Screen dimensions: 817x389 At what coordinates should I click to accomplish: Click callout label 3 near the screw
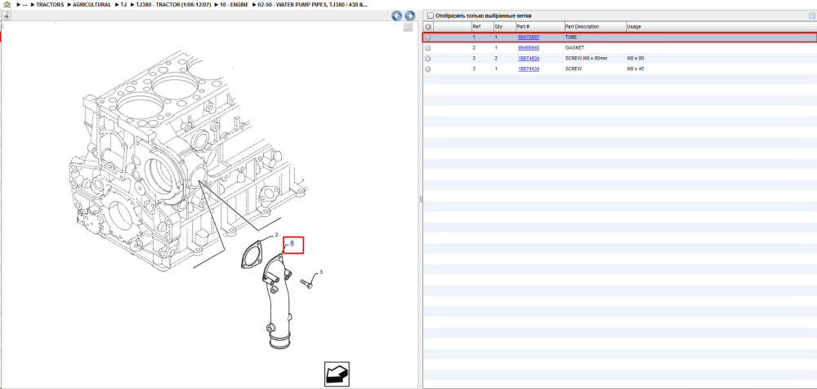(x=321, y=272)
